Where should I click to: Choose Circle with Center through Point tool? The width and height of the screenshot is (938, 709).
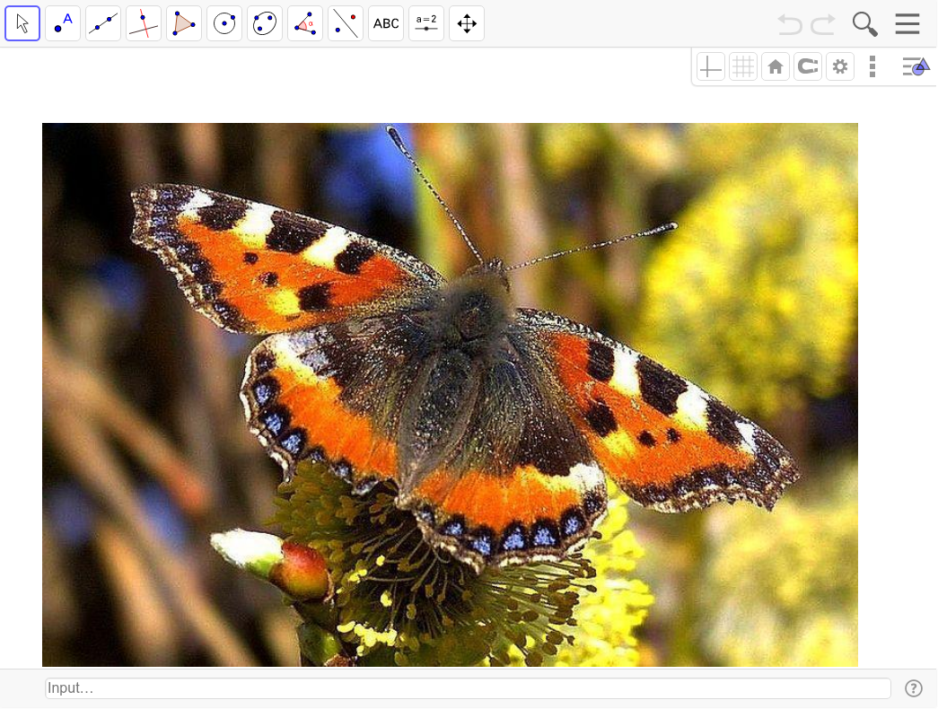pyautogui.click(x=224, y=23)
